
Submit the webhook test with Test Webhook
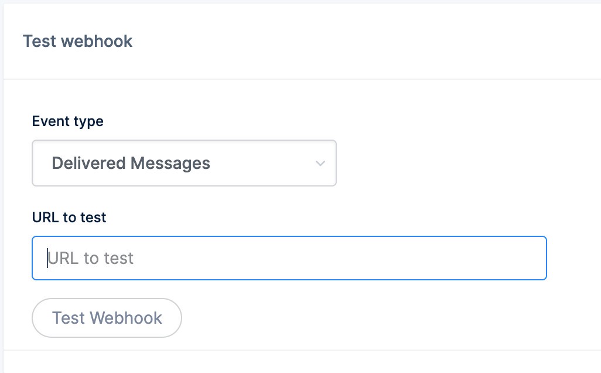pyautogui.click(x=107, y=318)
